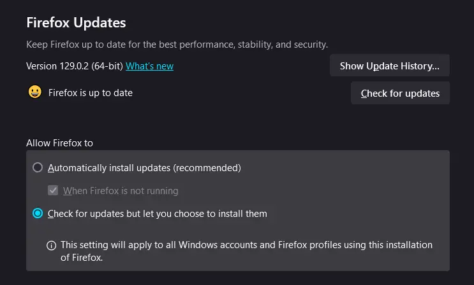
Task: Click the 'Automatically install updates (recommended)' label text
Action: (144, 168)
